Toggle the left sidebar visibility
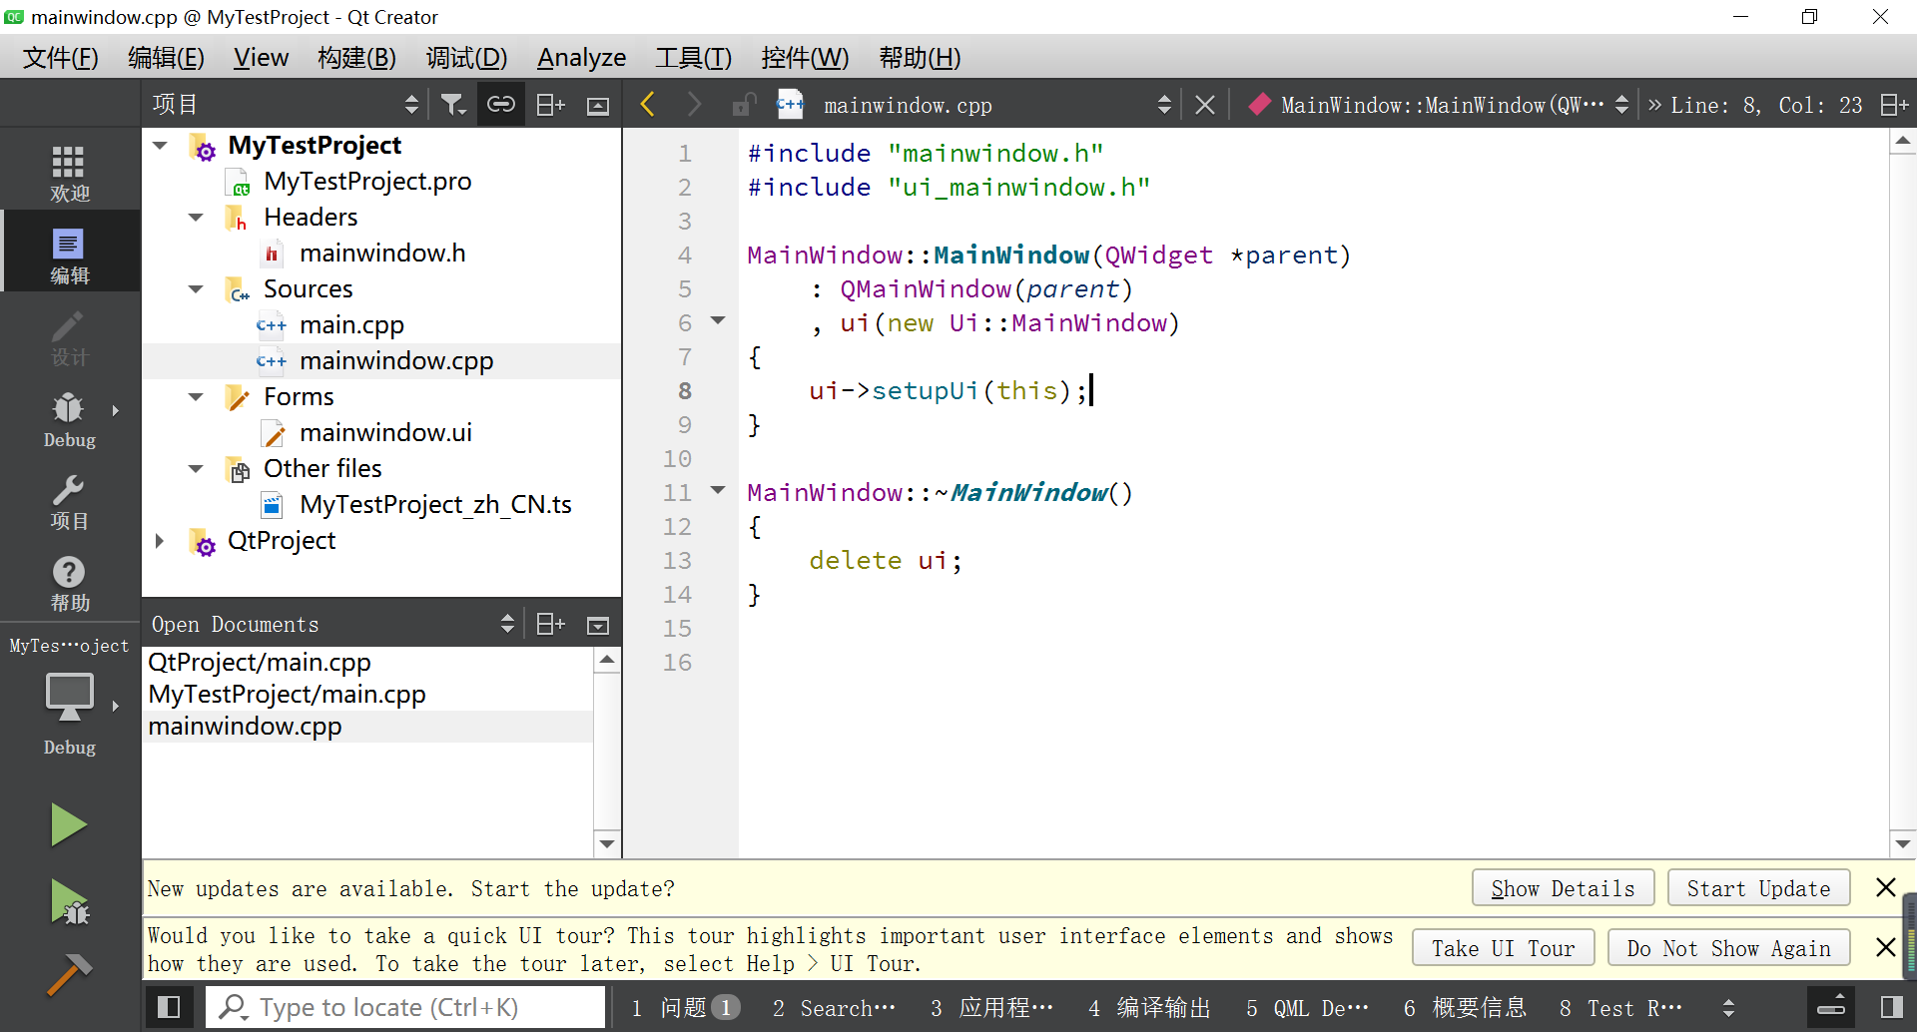Screen dimensions: 1917x1032 click(x=170, y=1006)
